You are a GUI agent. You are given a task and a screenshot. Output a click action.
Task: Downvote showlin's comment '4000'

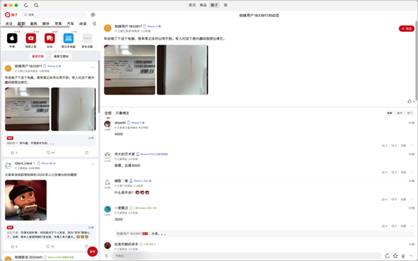tap(394, 145)
